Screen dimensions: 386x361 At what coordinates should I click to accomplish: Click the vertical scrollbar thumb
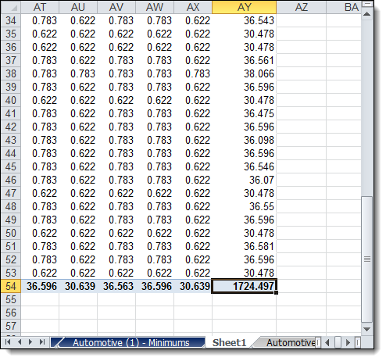tap(366, 259)
